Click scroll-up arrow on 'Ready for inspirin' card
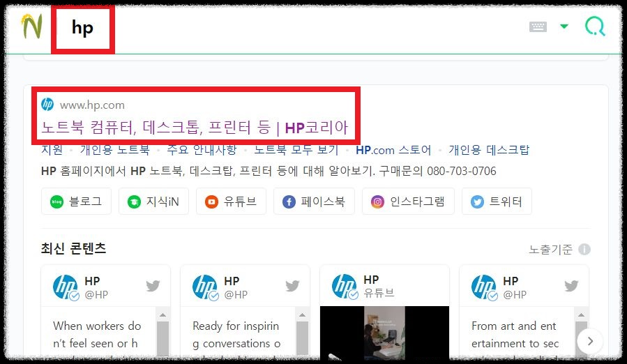 [x=302, y=314]
